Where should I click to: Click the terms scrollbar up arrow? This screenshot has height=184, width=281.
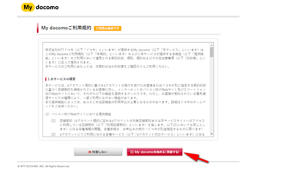(212, 45)
